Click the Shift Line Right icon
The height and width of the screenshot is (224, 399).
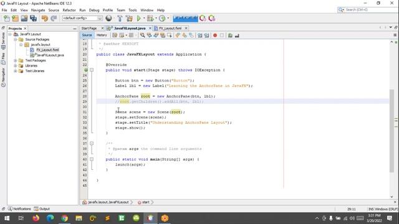(206, 35)
